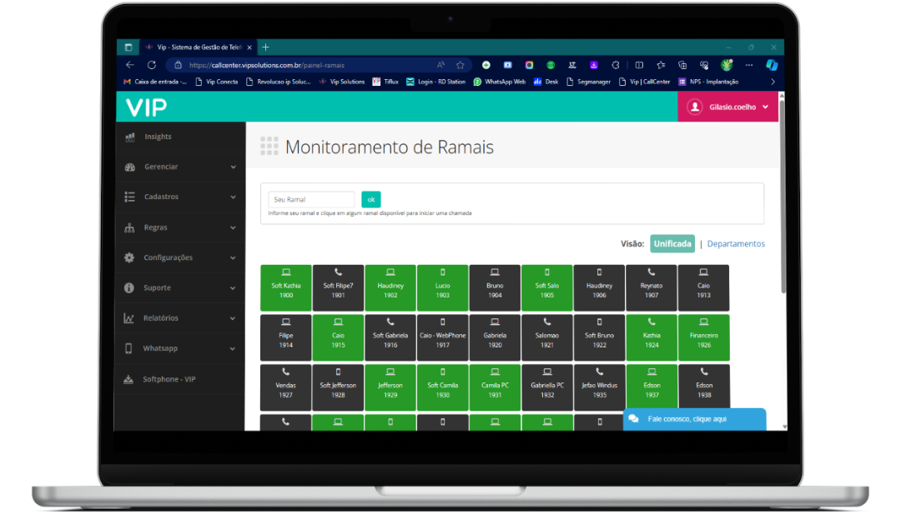Click the Seu Ramal input field
The width and height of the screenshot is (901, 514).
pyautogui.click(x=311, y=200)
